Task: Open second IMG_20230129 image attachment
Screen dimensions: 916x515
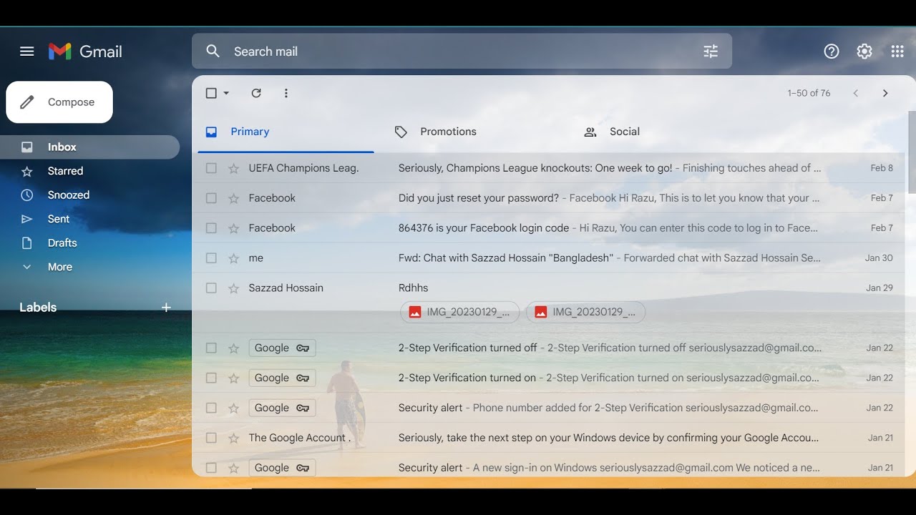Action: [585, 312]
